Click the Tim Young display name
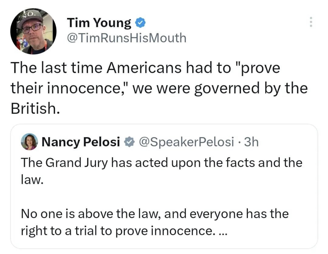Viewport: 328px width, 254px height. [99, 23]
